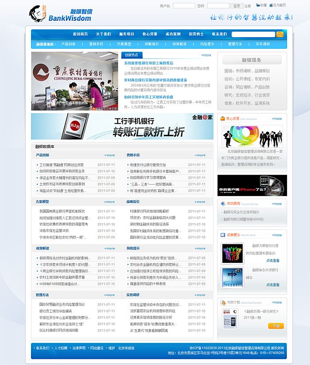Screen dimensions: 310x365
Task: Select 产品创新 in the sub-navigation bar
Action: point(68,44)
